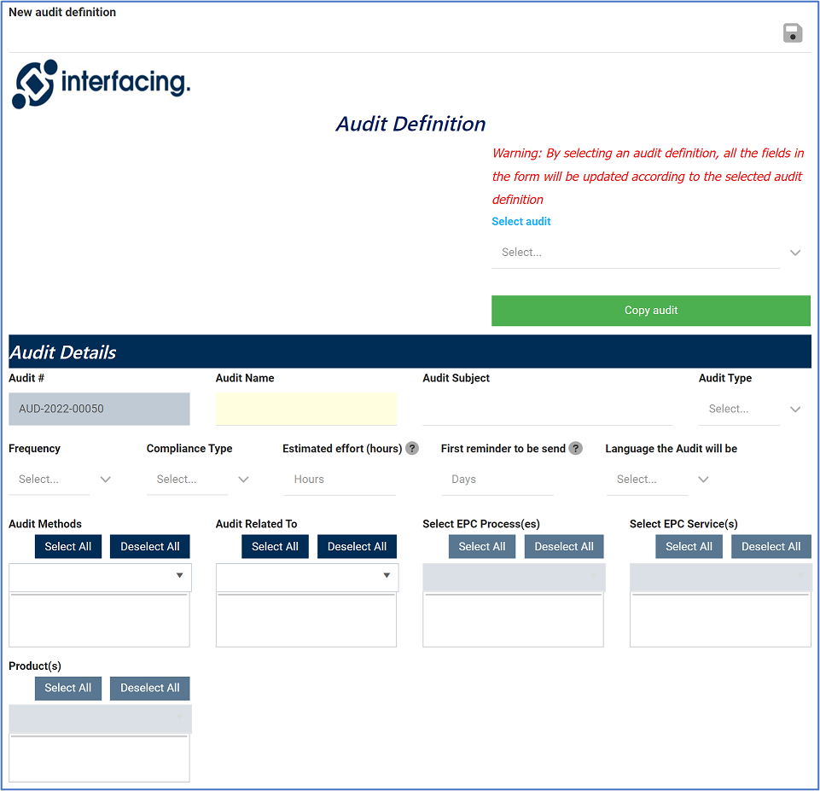
Task: Click inside the Audit Name field
Action: coord(305,409)
